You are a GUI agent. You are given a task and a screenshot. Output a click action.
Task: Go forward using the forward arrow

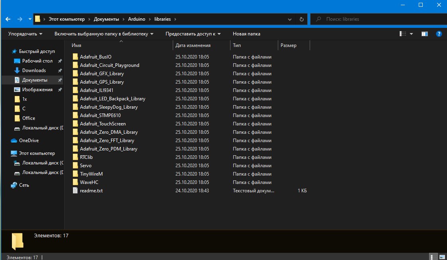pos(20,19)
